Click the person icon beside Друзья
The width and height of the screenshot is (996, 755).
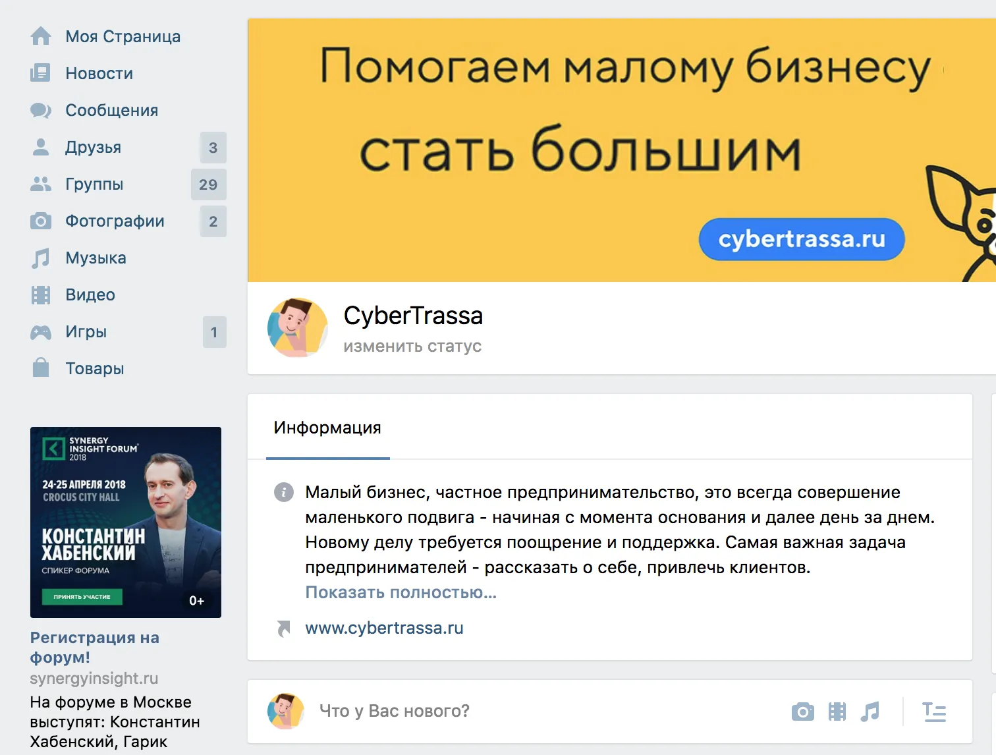tap(41, 147)
